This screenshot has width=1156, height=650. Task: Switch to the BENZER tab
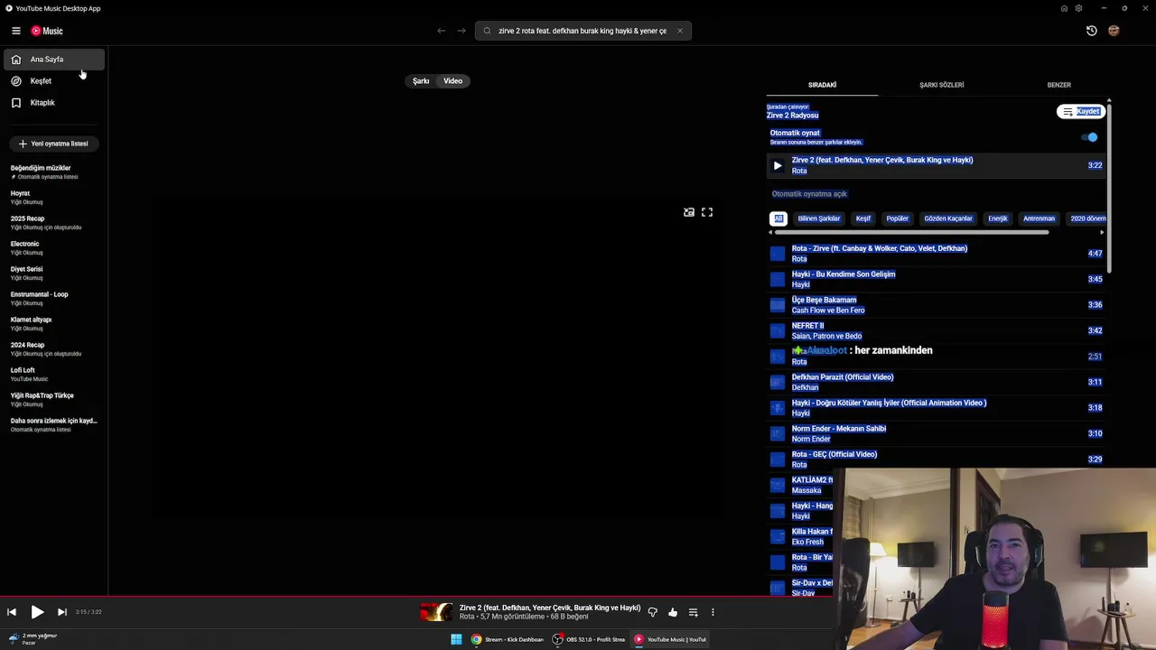pos(1058,85)
